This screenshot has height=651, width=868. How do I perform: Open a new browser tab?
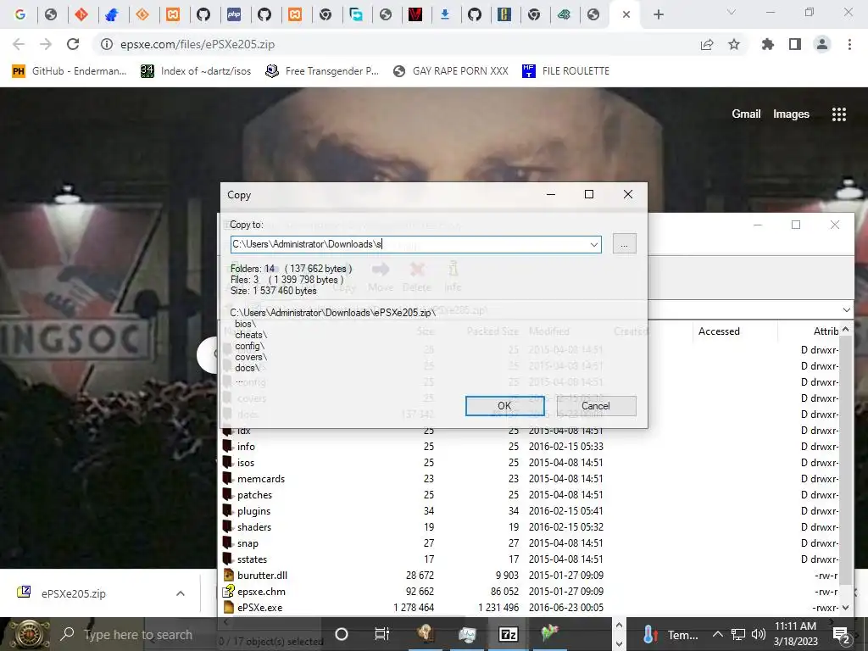pyautogui.click(x=658, y=14)
